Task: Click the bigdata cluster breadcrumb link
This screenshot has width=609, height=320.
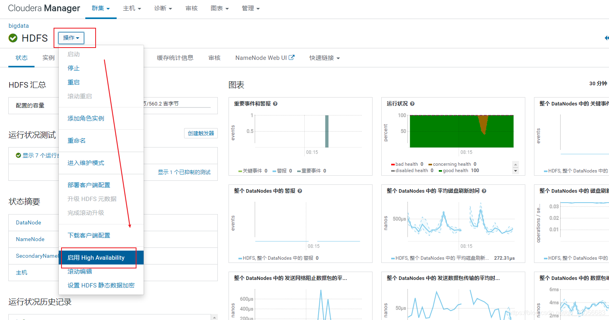Action: tap(19, 26)
